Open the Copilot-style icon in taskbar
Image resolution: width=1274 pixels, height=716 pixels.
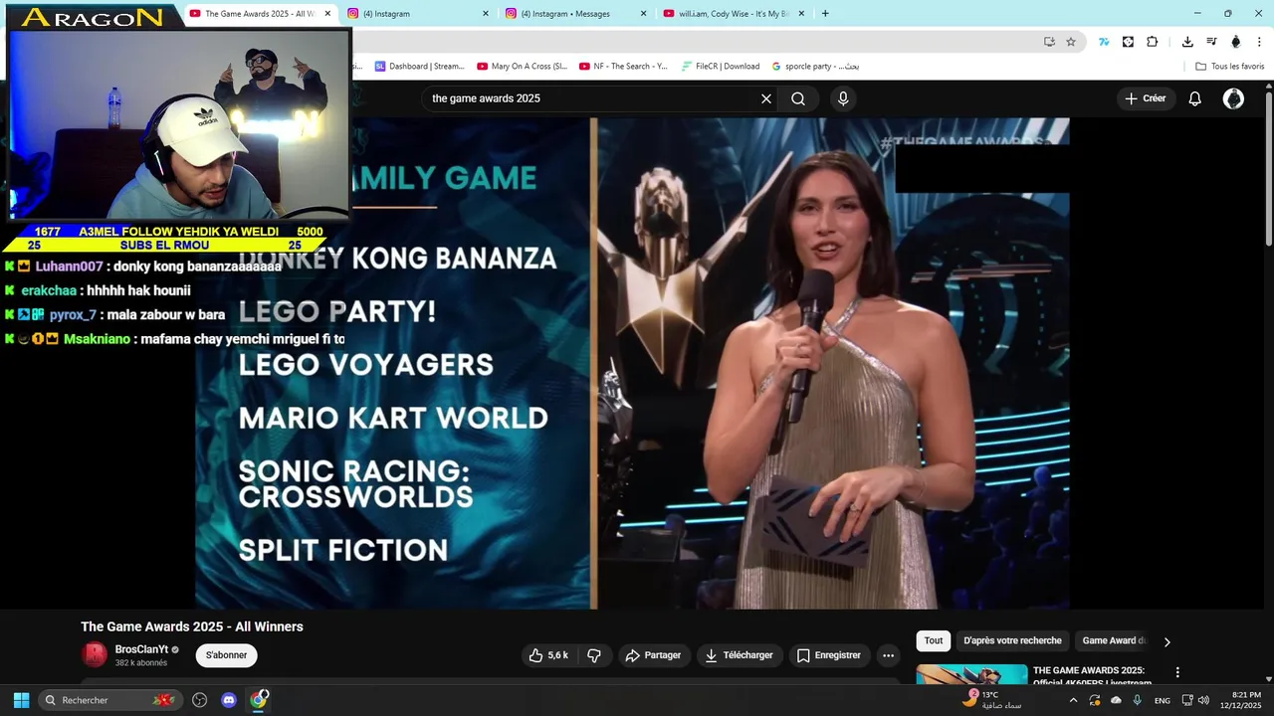tap(199, 700)
